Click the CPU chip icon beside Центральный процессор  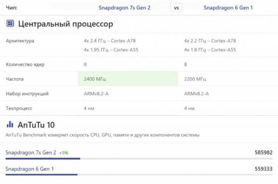pos(10,24)
